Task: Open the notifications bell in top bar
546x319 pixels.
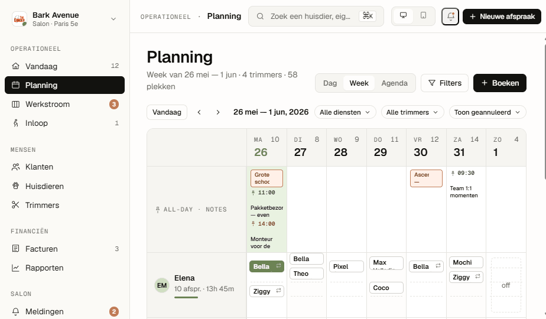Action: tap(450, 17)
